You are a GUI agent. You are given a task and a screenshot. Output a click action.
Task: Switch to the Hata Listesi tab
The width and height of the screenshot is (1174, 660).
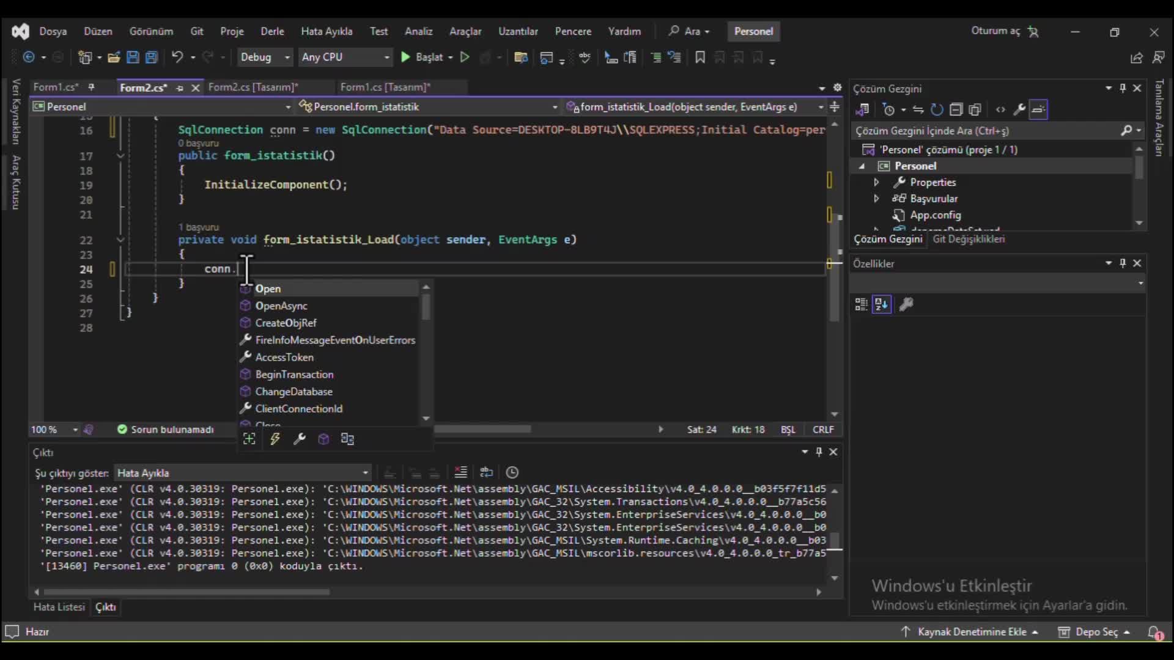pyautogui.click(x=59, y=607)
